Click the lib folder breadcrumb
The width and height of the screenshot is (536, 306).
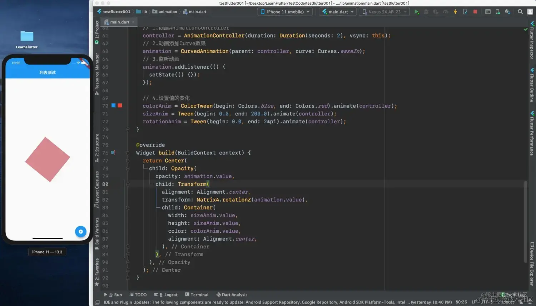tap(142, 12)
